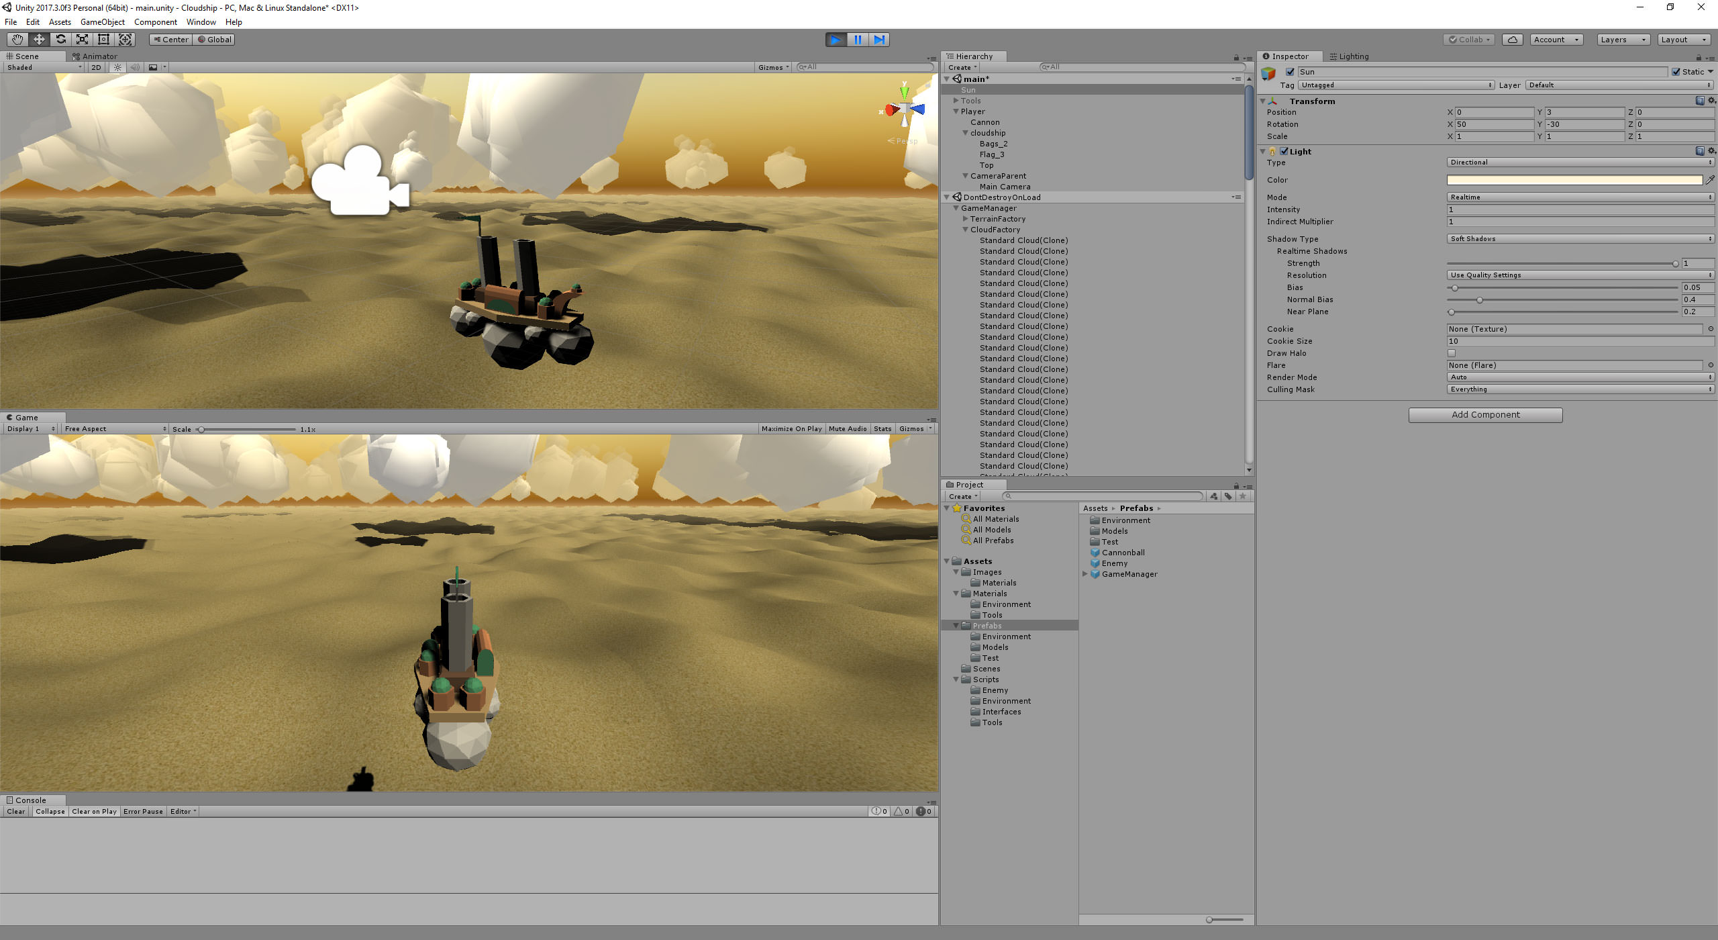Open Transform help book icon
The height and width of the screenshot is (940, 1718).
pos(1700,101)
